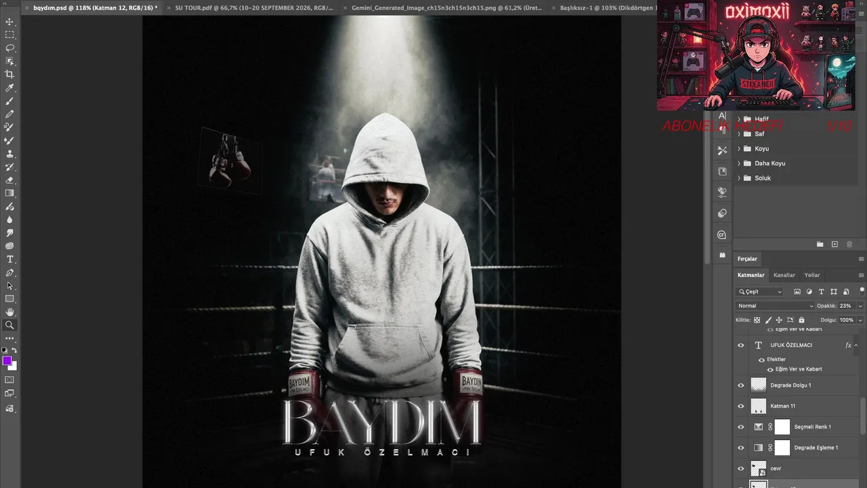This screenshot has height=488, width=867.
Task: Lock all padlock icon
Action: [x=801, y=320]
